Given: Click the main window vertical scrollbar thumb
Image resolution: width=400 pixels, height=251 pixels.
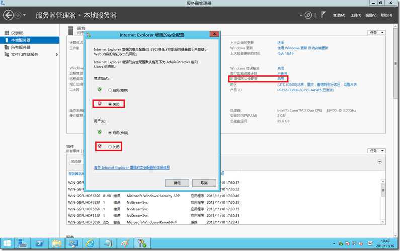Looking at the screenshot, I should [395, 63].
